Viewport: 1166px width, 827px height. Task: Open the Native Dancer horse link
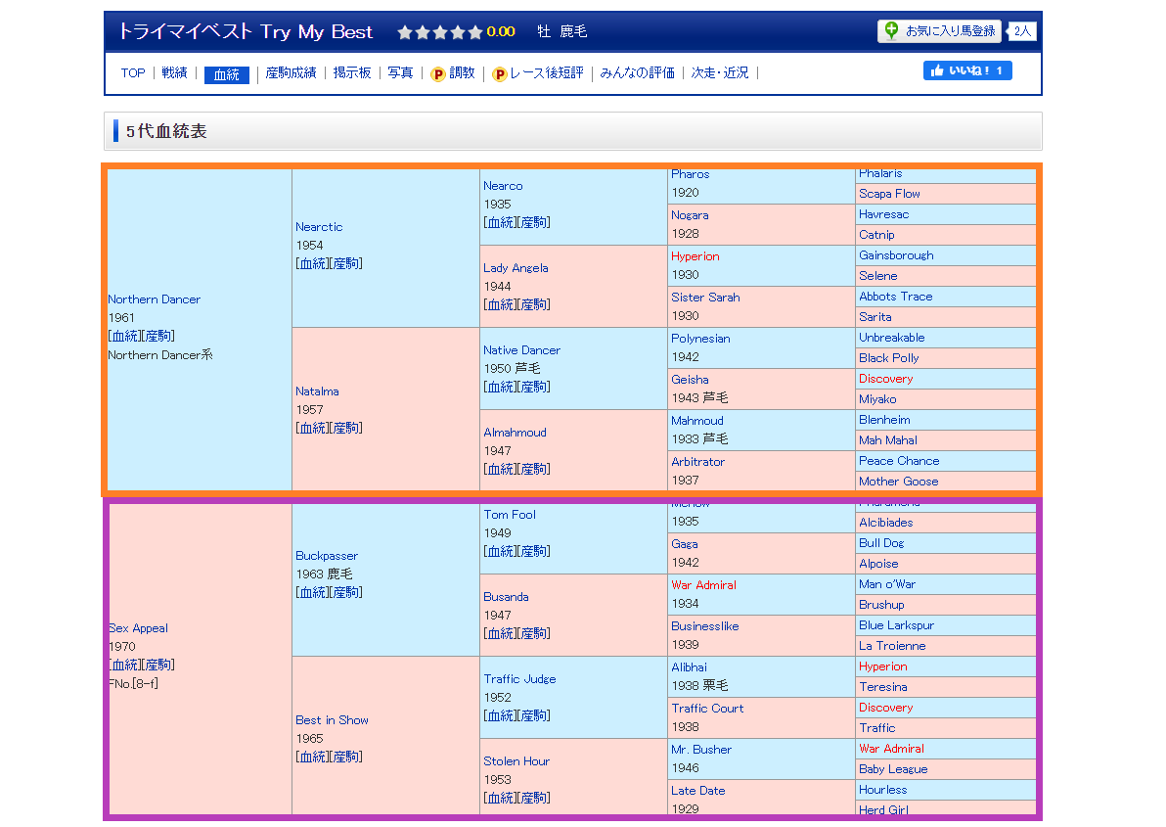point(521,350)
